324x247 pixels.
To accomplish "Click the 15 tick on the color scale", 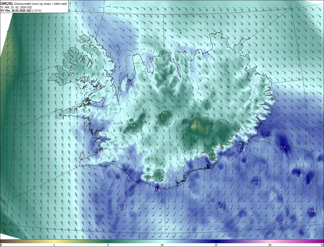I will 216,245.
